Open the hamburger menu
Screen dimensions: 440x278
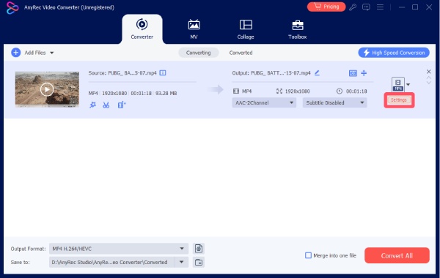click(x=380, y=7)
